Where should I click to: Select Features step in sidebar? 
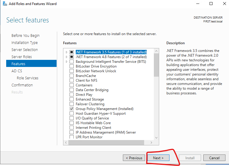click(32, 63)
